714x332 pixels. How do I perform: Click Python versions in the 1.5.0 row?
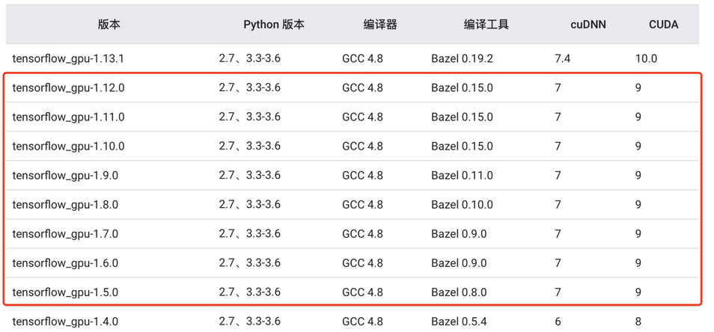pos(249,292)
